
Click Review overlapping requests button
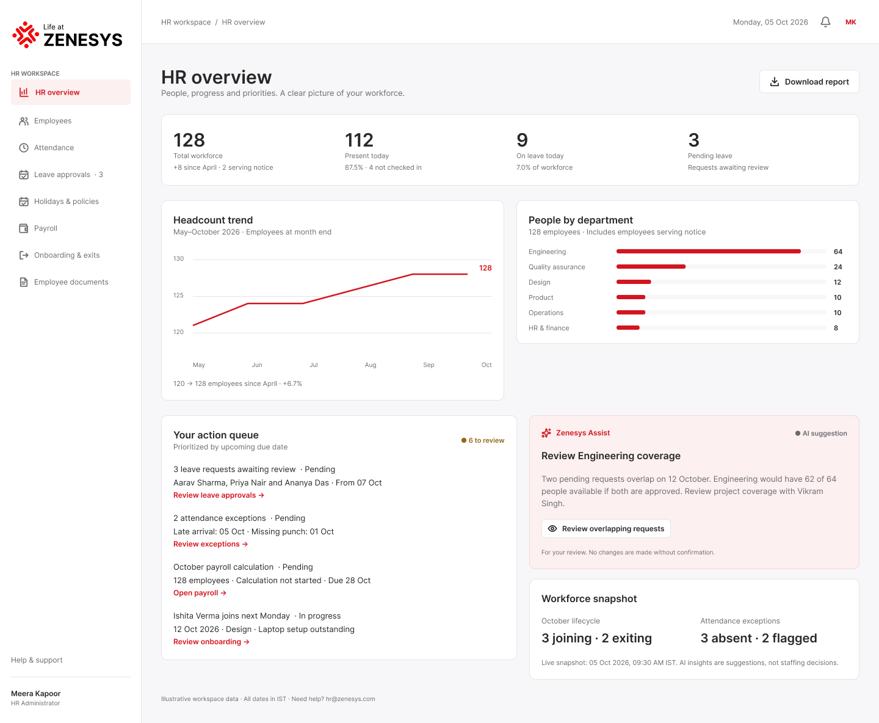[x=606, y=529]
